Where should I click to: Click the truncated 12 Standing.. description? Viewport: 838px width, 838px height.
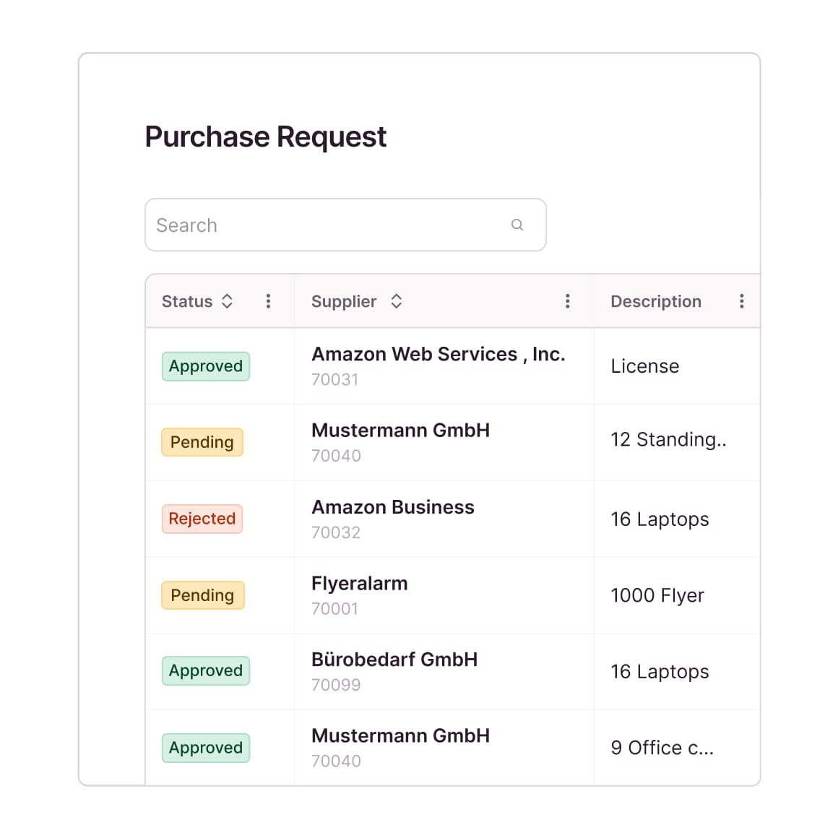pyautogui.click(x=668, y=440)
